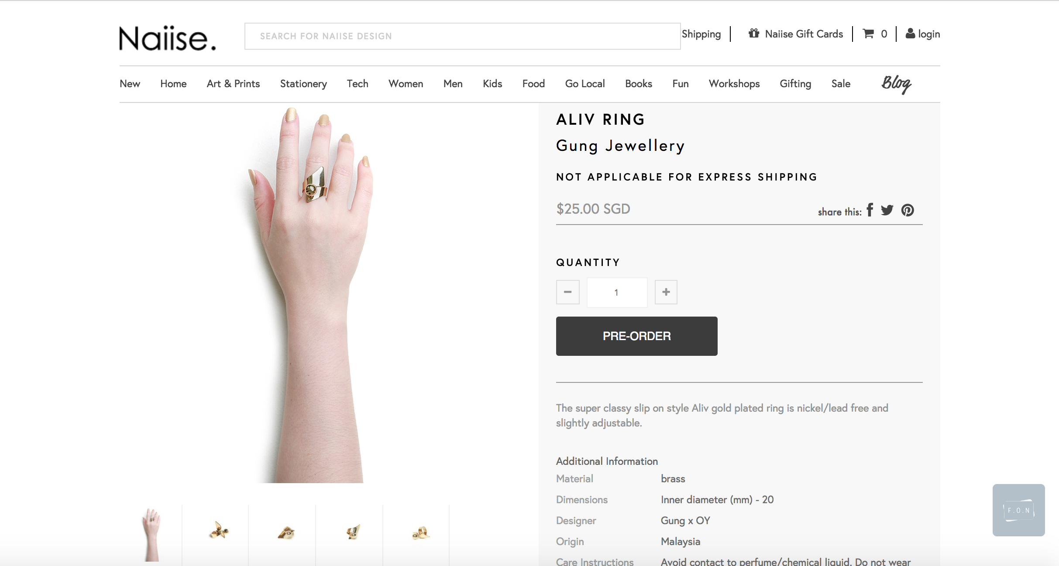
Task: Click the login user icon
Action: pyautogui.click(x=910, y=34)
